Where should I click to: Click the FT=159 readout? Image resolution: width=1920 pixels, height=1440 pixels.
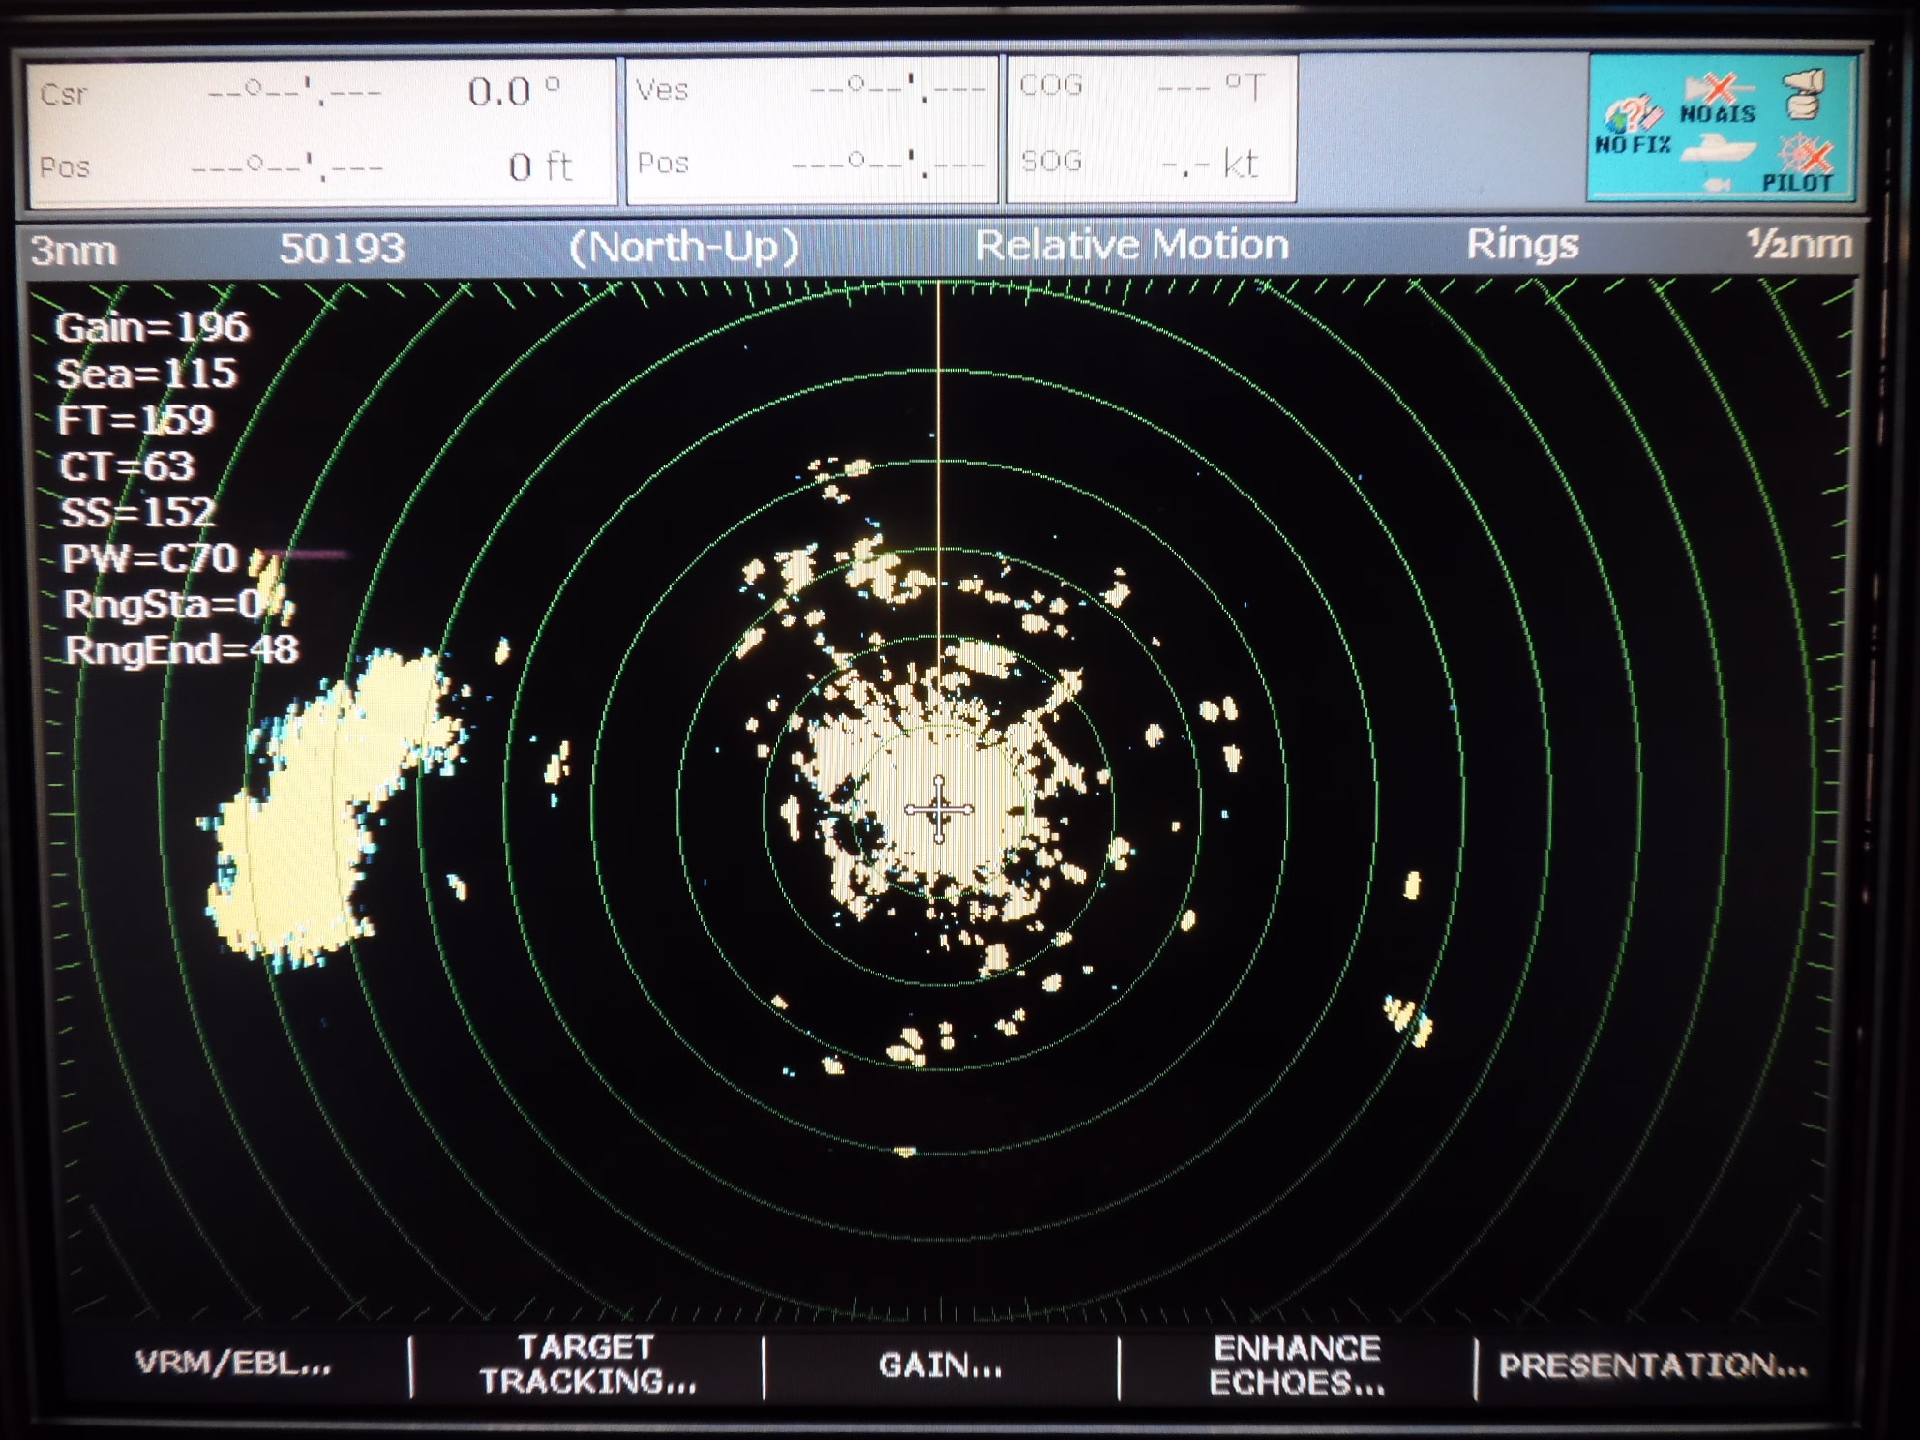pos(135,420)
